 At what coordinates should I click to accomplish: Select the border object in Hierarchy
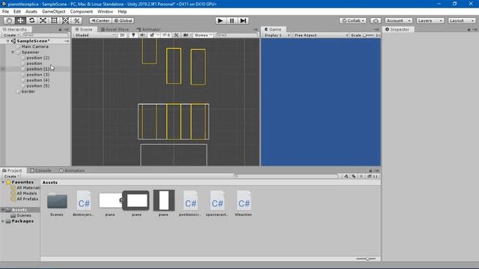28,91
